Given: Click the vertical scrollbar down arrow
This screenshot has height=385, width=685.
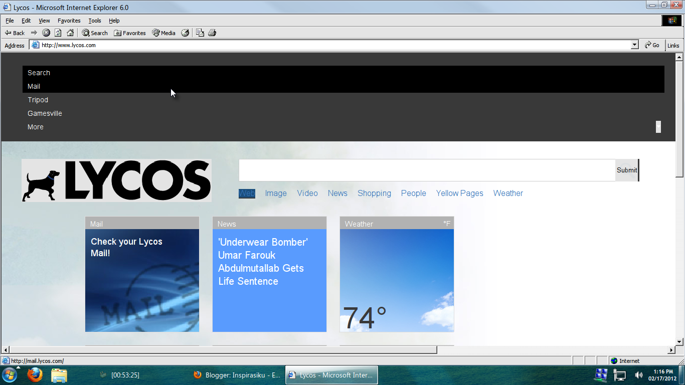Looking at the screenshot, I should point(679,342).
